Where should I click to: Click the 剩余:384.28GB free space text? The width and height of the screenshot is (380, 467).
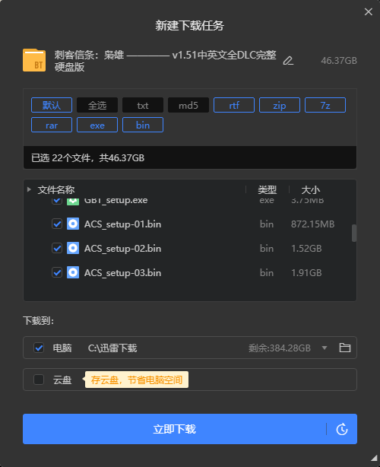click(280, 348)
